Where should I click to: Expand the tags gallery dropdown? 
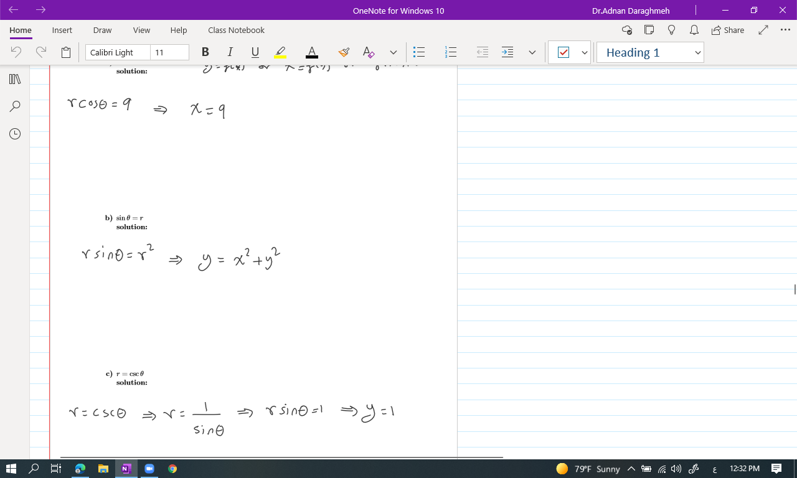pyautogui.click(x=584, y=52)
